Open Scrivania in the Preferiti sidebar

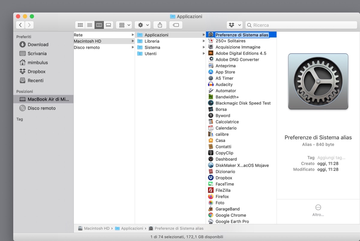point(37,53)
